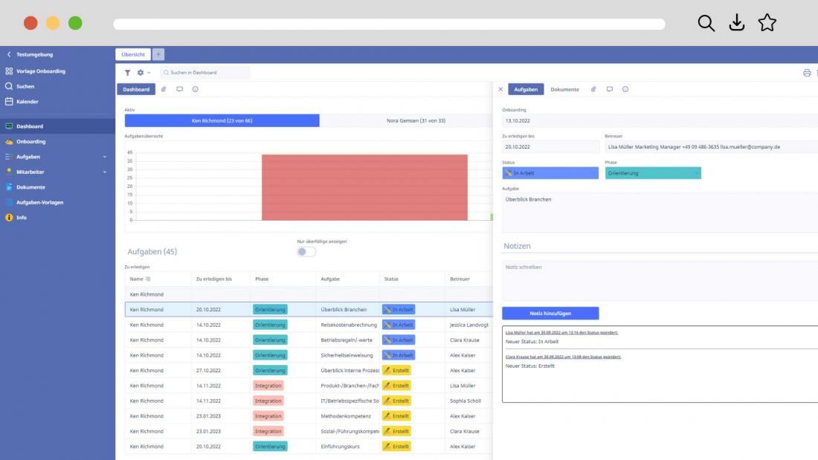Click browser bookmark star icon

click(x=767, y=23)
